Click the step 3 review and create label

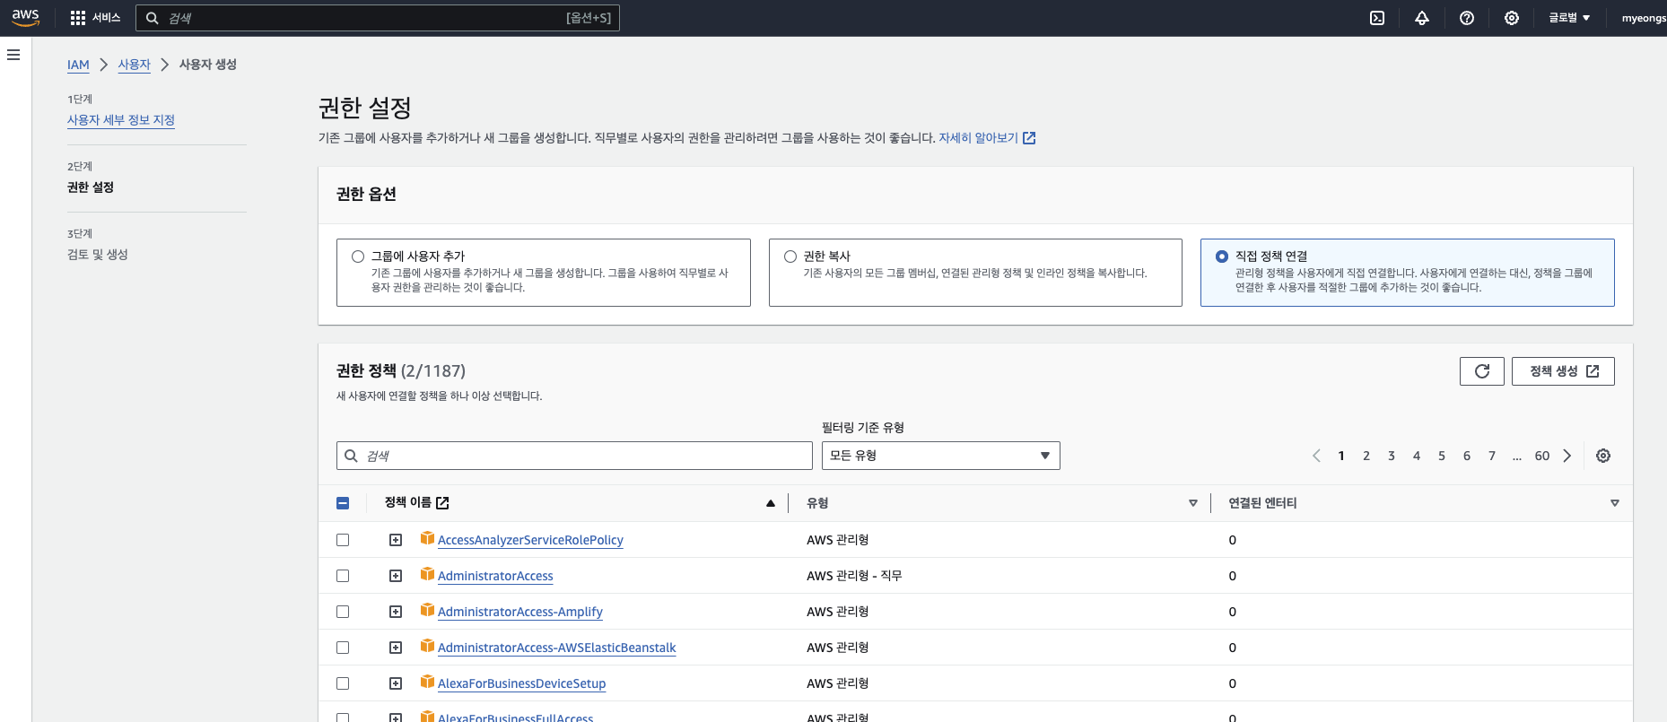(x=98, y=255)
